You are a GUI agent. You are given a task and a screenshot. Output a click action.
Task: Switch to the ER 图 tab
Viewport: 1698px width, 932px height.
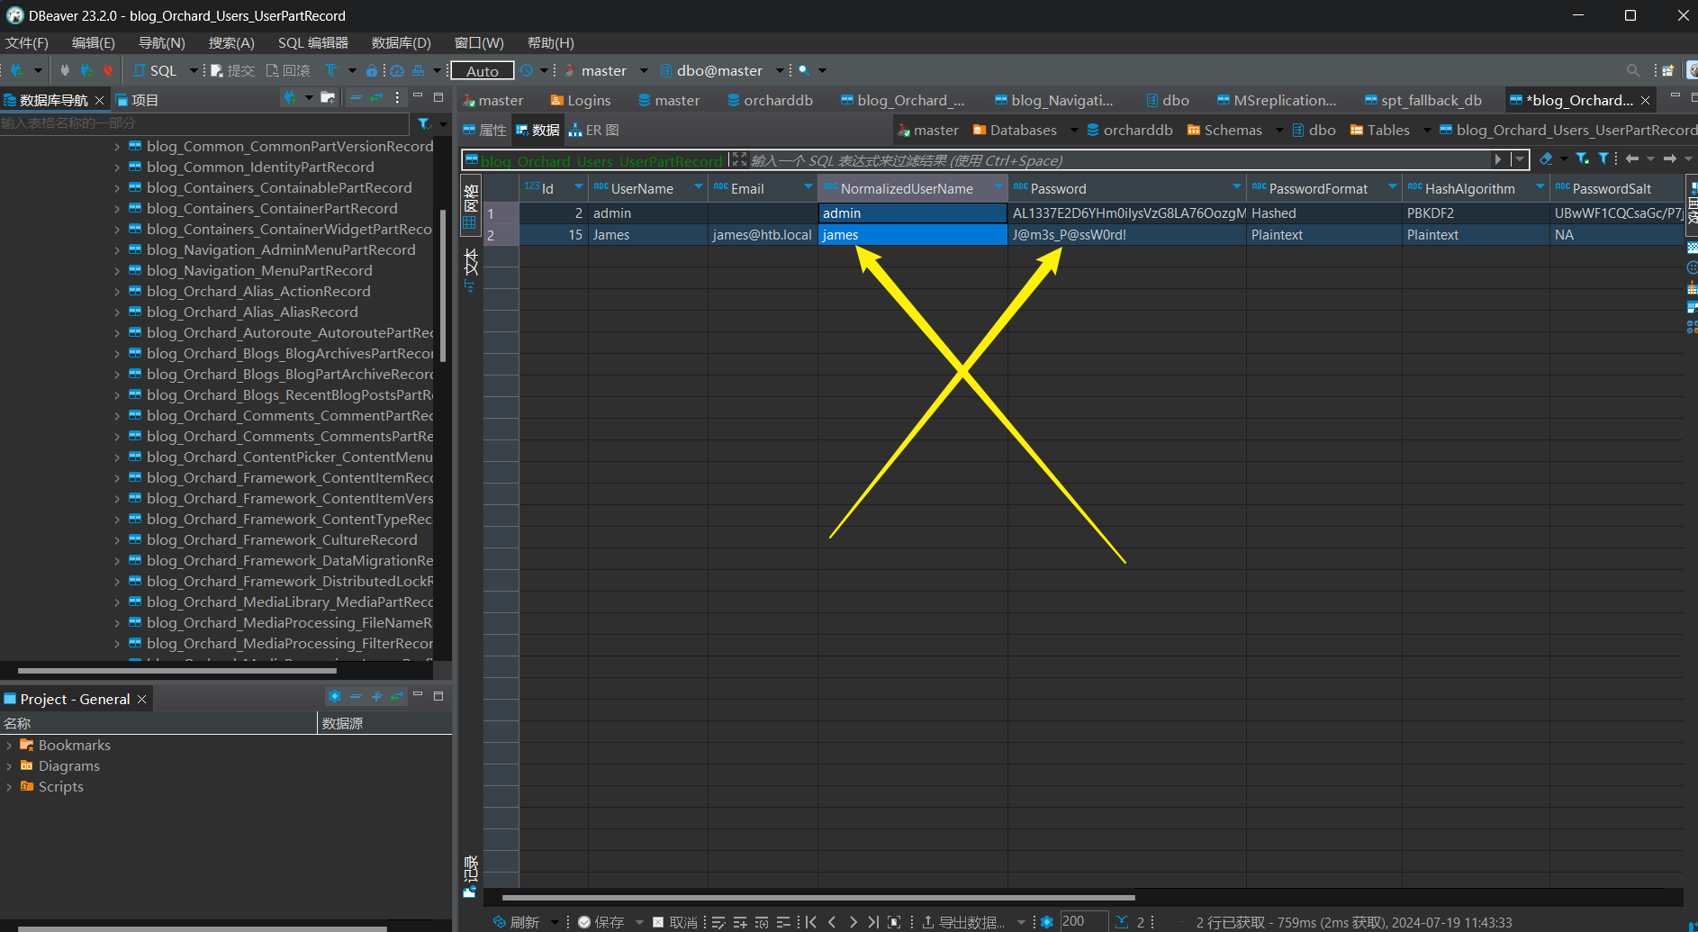click(594, 131)
